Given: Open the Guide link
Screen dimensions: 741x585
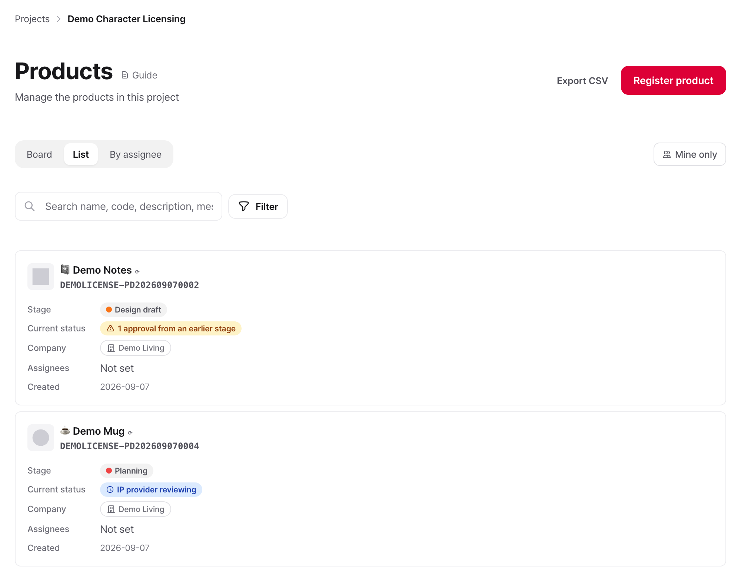Looking at the screenshot, I should (139, 75).
